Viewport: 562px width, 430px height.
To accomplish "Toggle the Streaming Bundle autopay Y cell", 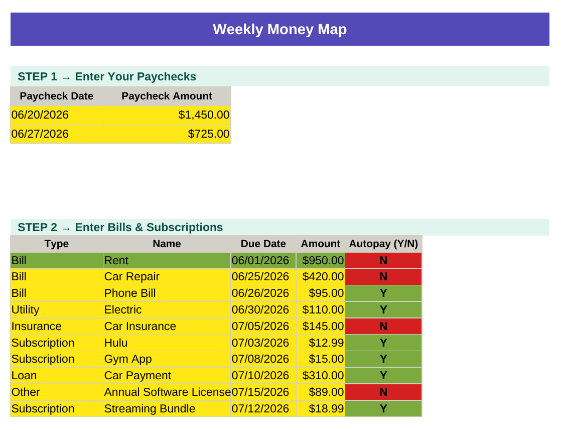I will [x=383, y=408].
